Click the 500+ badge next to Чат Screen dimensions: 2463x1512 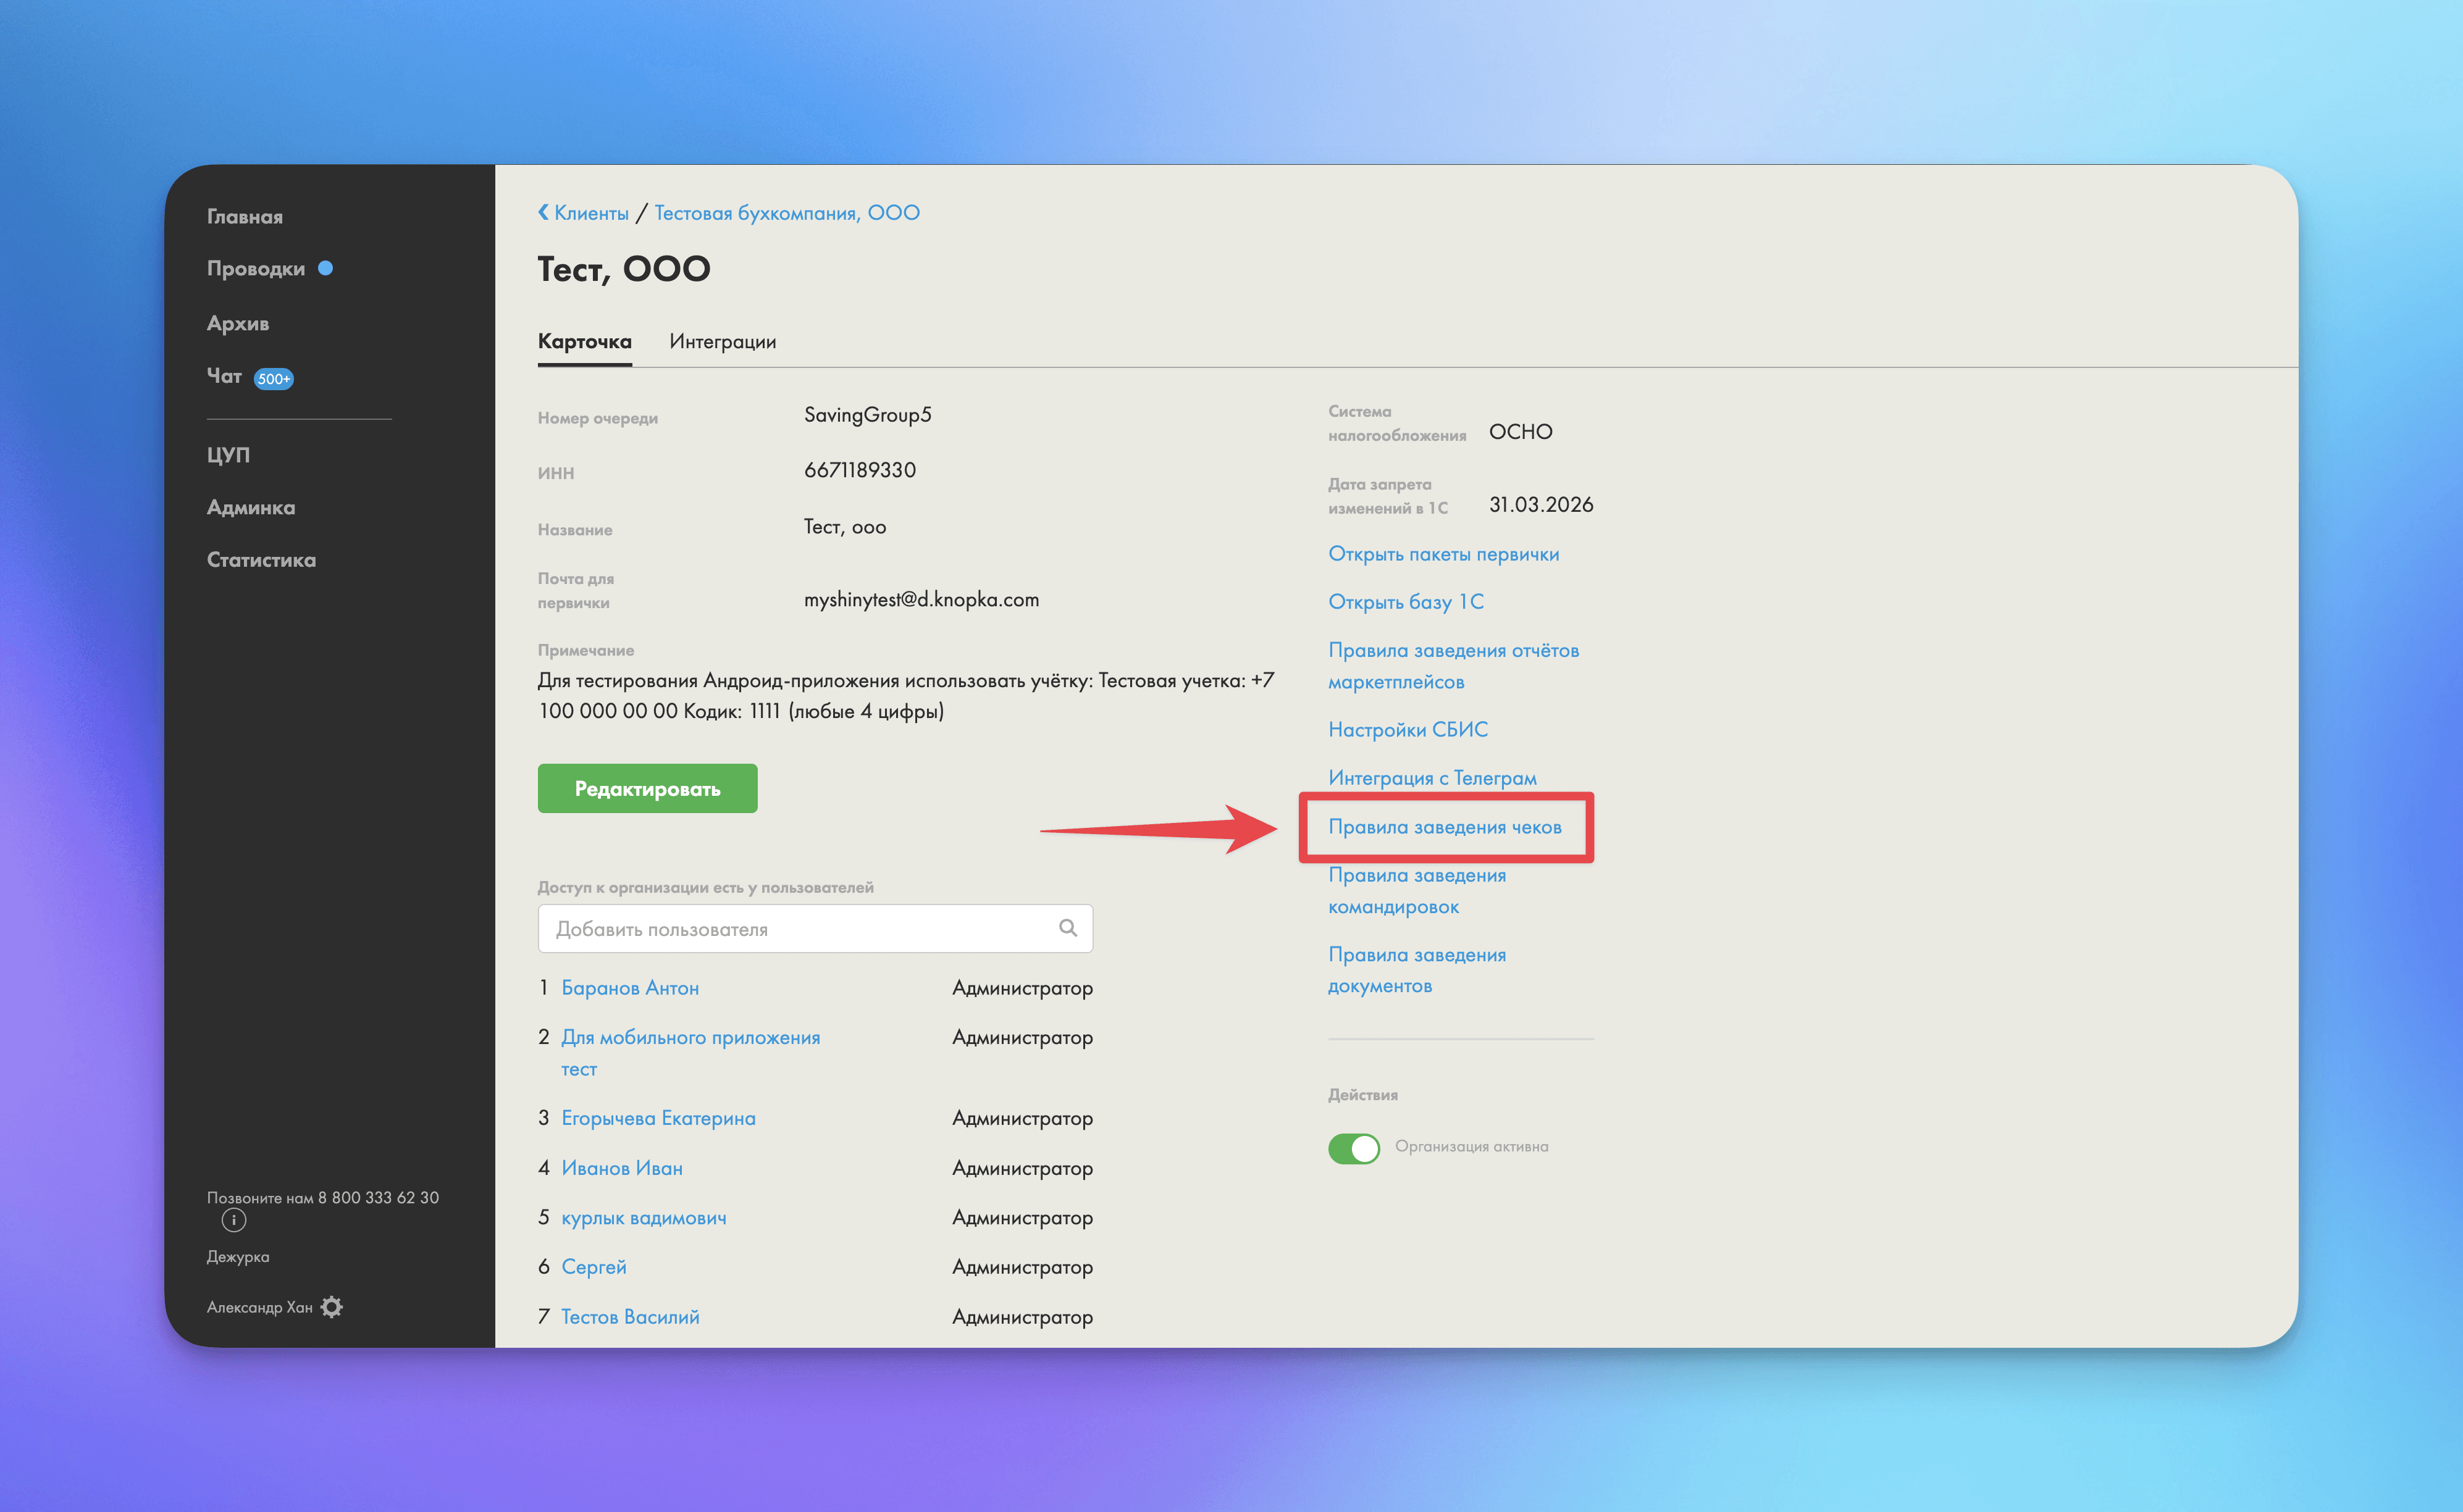pyautogui.click(x=273, y=379)
